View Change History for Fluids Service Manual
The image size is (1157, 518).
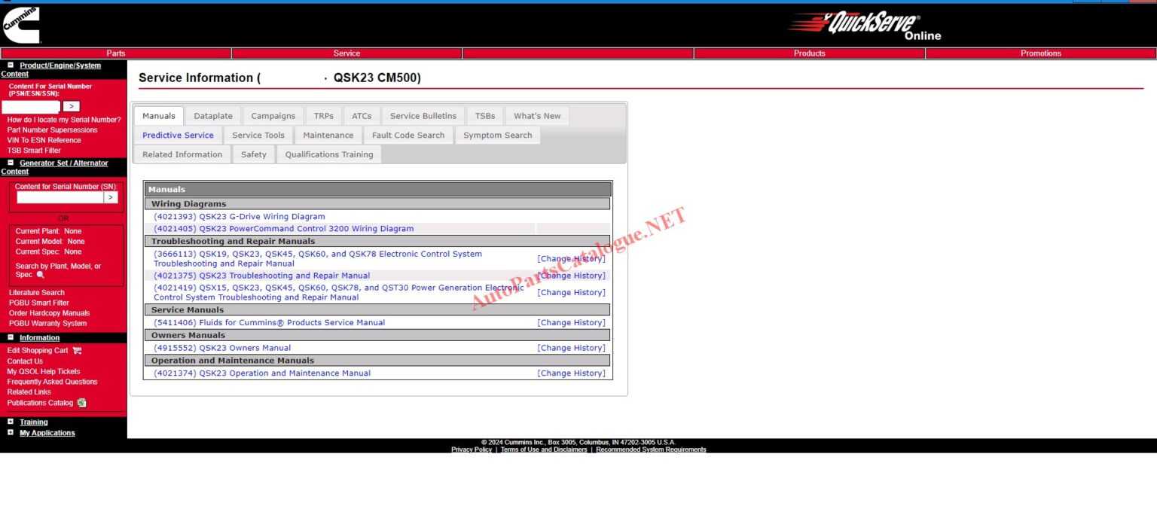[571, 322]
